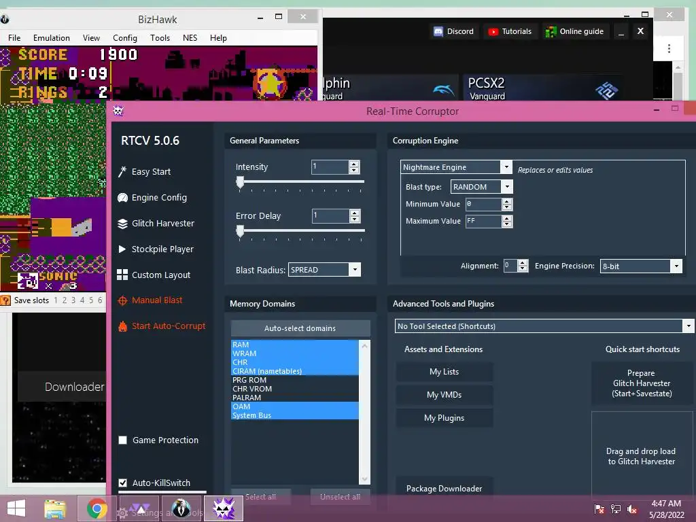Open Easy Start wand icon
Image resolution: width=696 pixels, height=522 pixels.
(122, 172)
